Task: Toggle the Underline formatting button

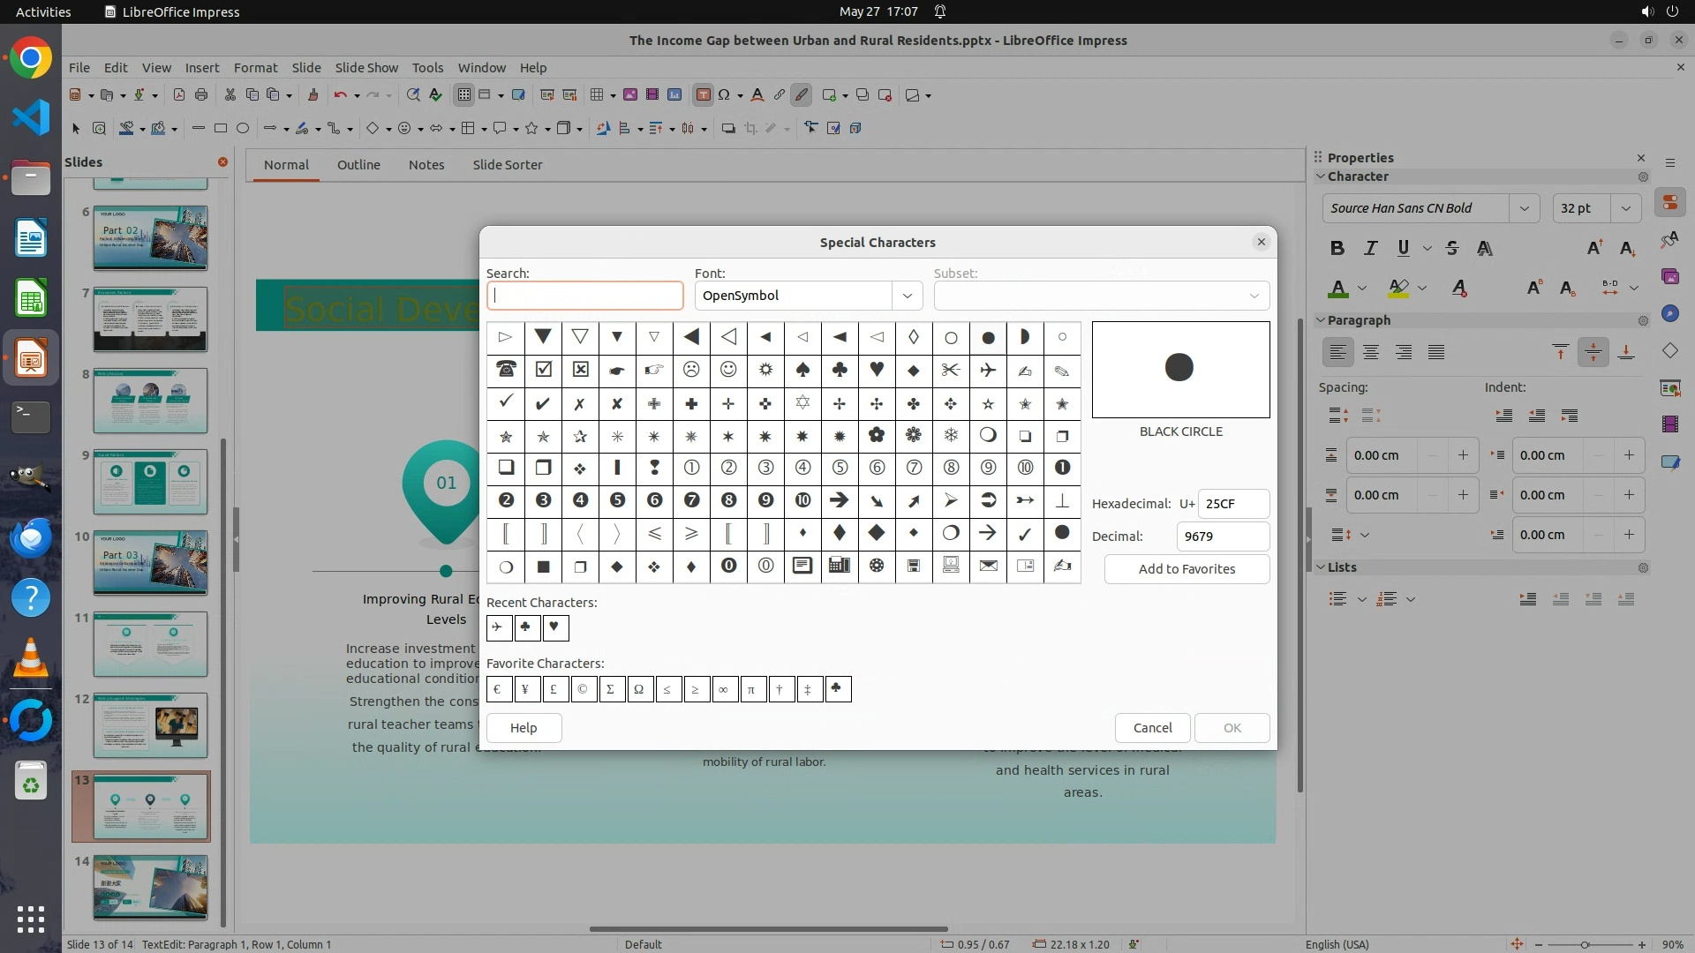Action: [x=1403, y=249]
